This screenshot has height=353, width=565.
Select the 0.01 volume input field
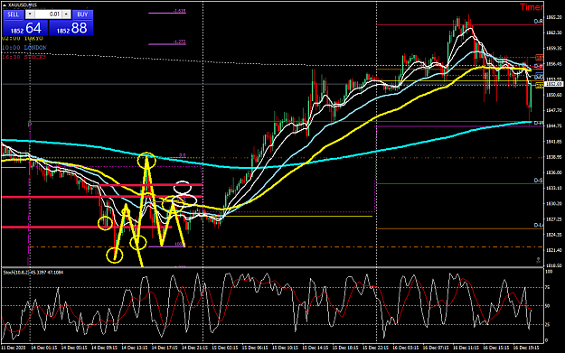click(x=48, y=14)
